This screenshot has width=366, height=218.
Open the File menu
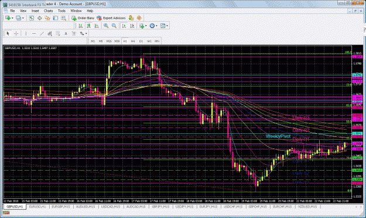(12, 11)
